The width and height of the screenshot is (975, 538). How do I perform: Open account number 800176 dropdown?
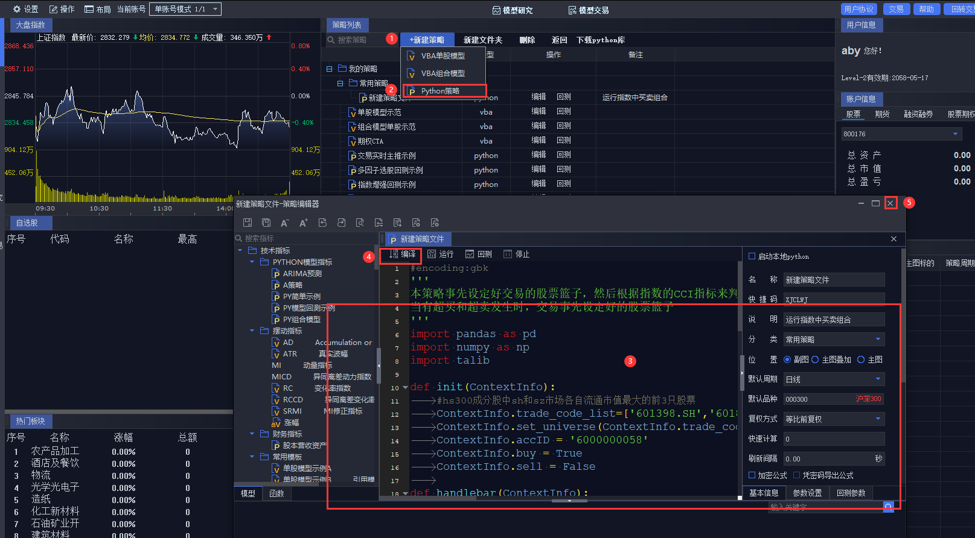coord(901,134)
